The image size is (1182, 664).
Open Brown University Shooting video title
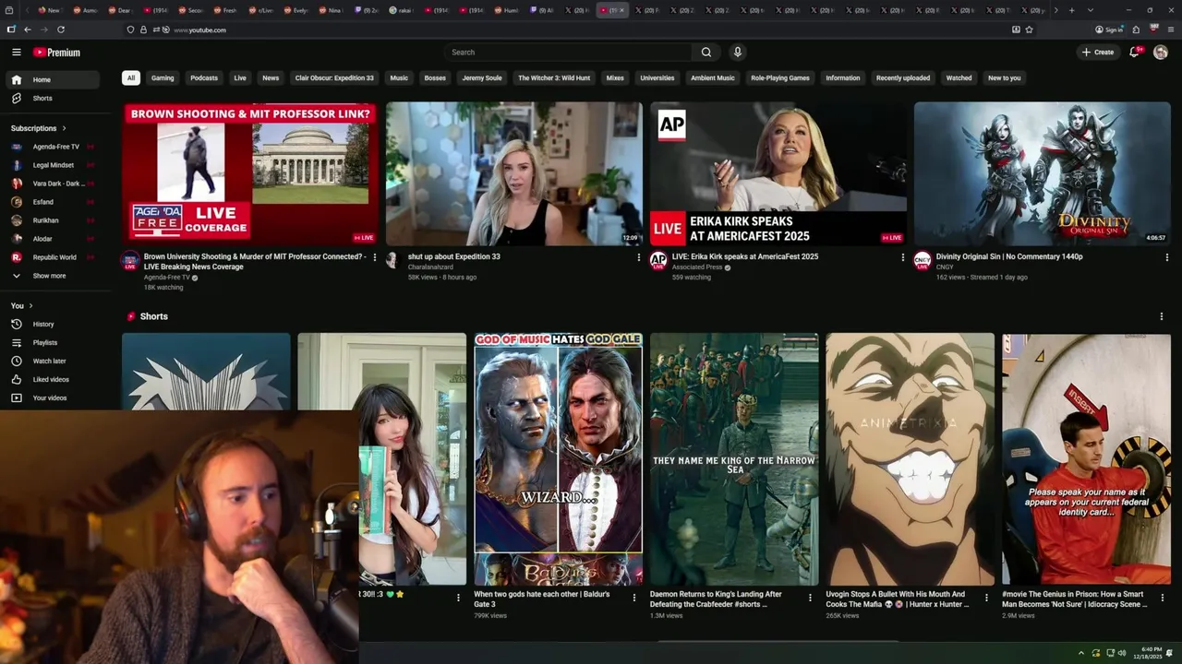point(254,261)
